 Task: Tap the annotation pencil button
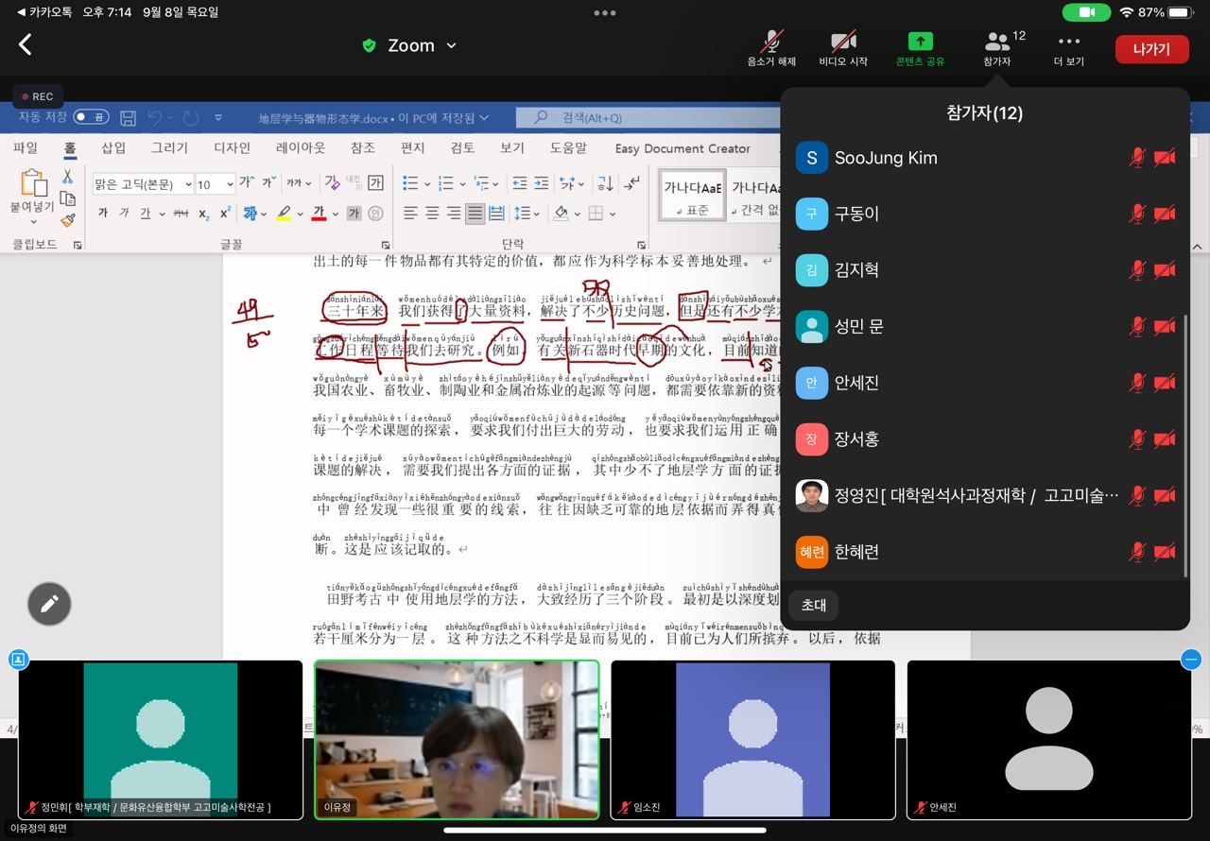coord(49,604)
